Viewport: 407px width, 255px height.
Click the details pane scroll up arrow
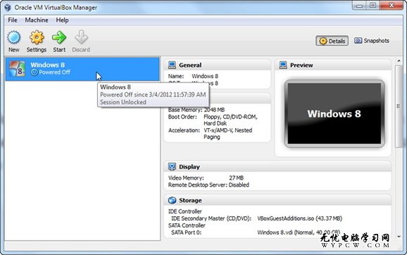399,61
